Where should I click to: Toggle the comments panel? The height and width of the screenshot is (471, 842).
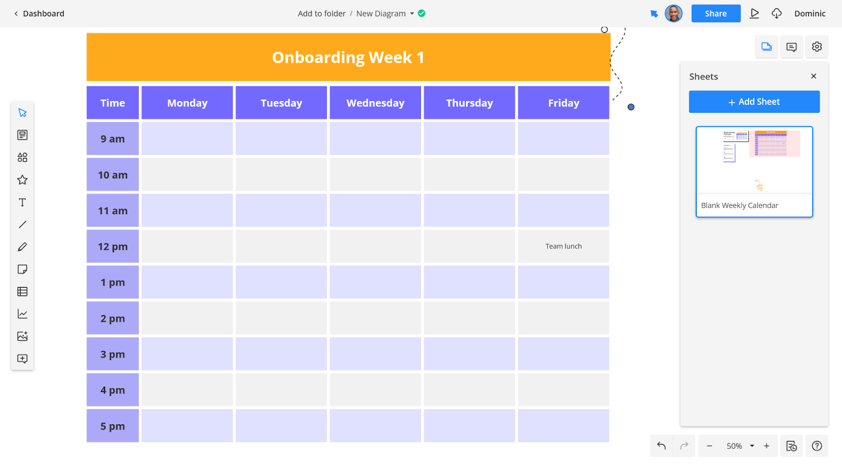(791, 47)
